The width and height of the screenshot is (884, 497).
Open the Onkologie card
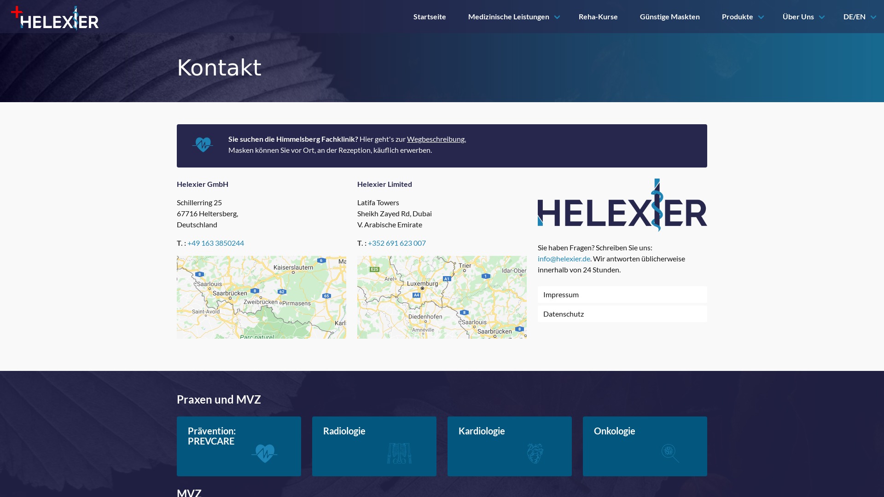coord(645,446)
